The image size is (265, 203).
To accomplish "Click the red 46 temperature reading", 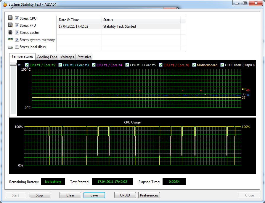I will tap(248, 90).
